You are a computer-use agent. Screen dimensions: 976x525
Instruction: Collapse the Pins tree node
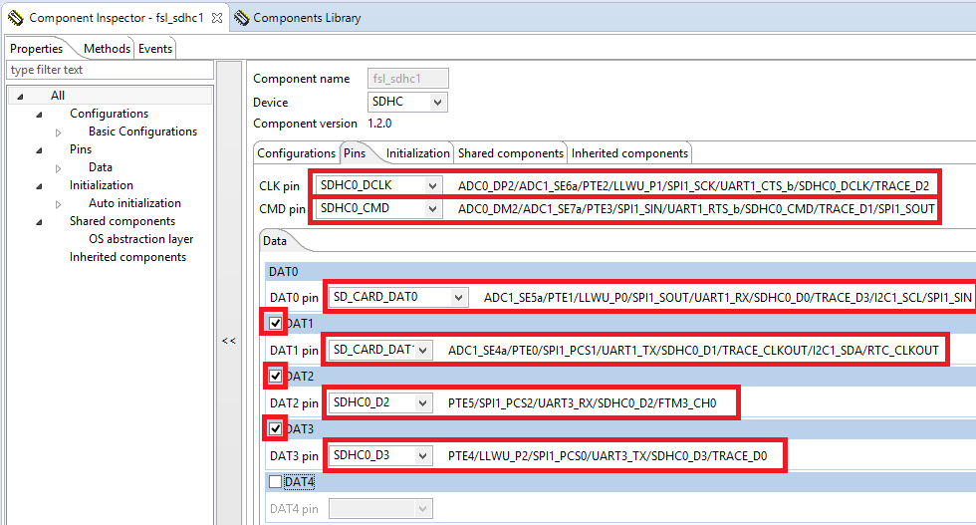[40, 149]
